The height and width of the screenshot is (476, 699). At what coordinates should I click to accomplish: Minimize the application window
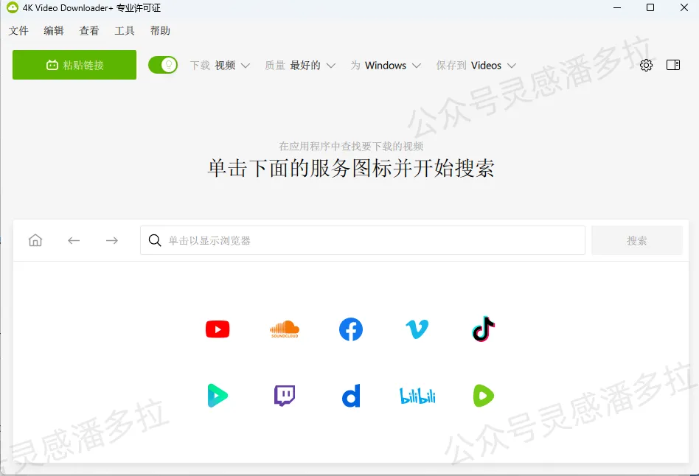[x=617, y=7]
